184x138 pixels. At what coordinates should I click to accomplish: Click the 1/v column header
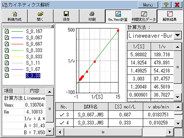click(x=162, y=47)
